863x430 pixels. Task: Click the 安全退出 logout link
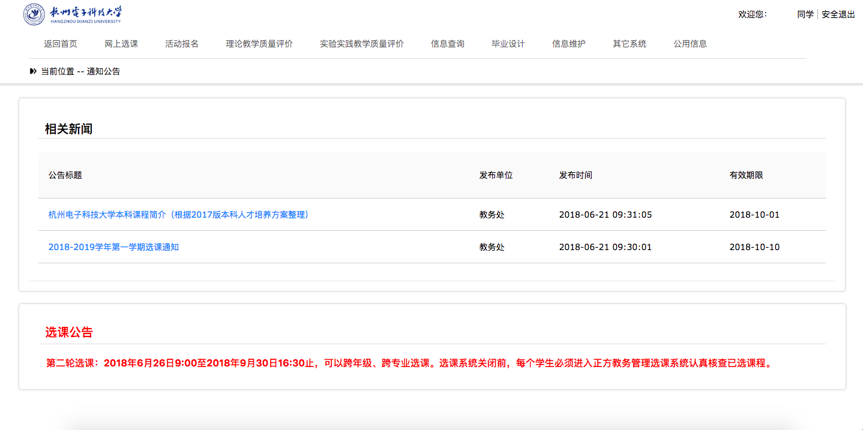[838, 14]
